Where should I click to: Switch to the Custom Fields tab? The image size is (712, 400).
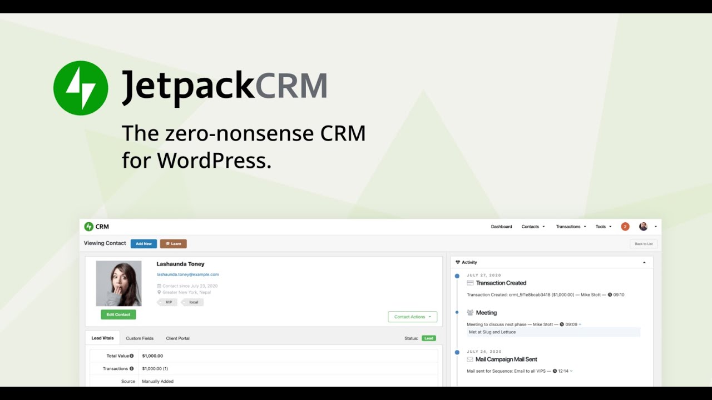click(x=140, y=338)
